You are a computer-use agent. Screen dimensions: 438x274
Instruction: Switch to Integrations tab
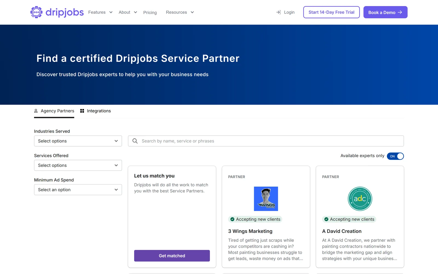(96, 111)
